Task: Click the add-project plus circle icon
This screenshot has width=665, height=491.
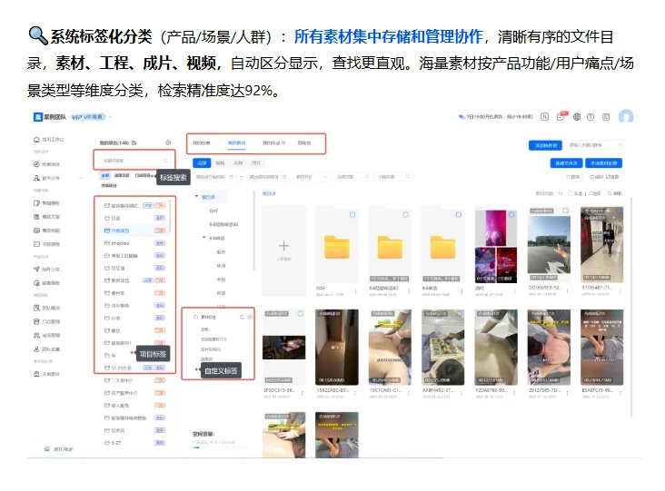Action: [x=168, y=142]
